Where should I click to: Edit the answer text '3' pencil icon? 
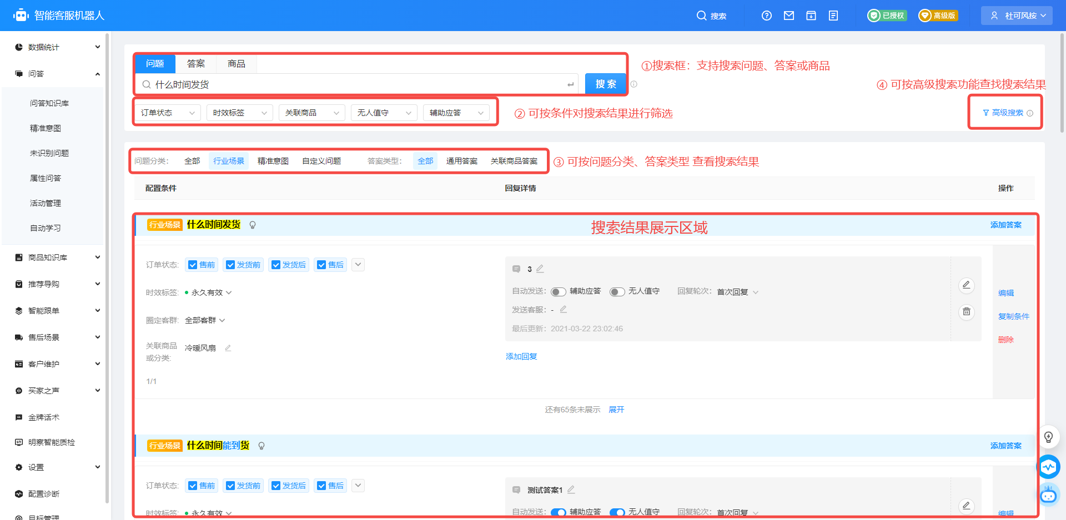(x=540, y=269)
